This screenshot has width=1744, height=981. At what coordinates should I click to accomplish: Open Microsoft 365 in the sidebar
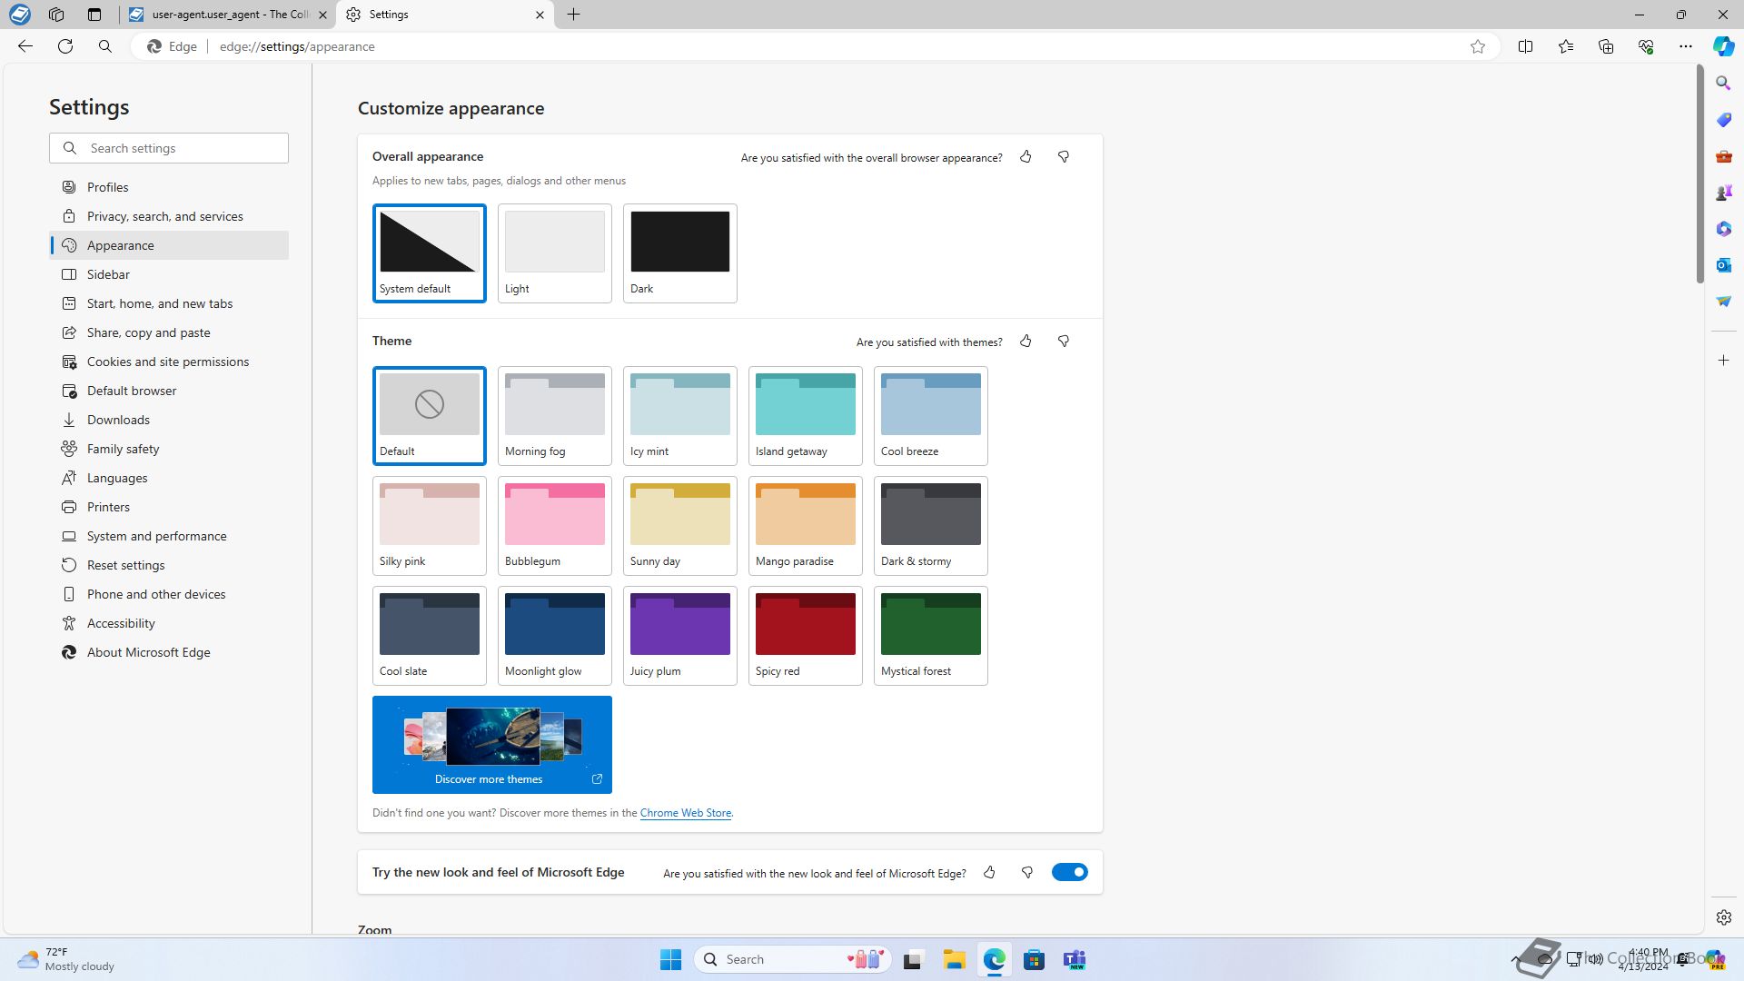pyautogui.click(x=1723, y=229)
